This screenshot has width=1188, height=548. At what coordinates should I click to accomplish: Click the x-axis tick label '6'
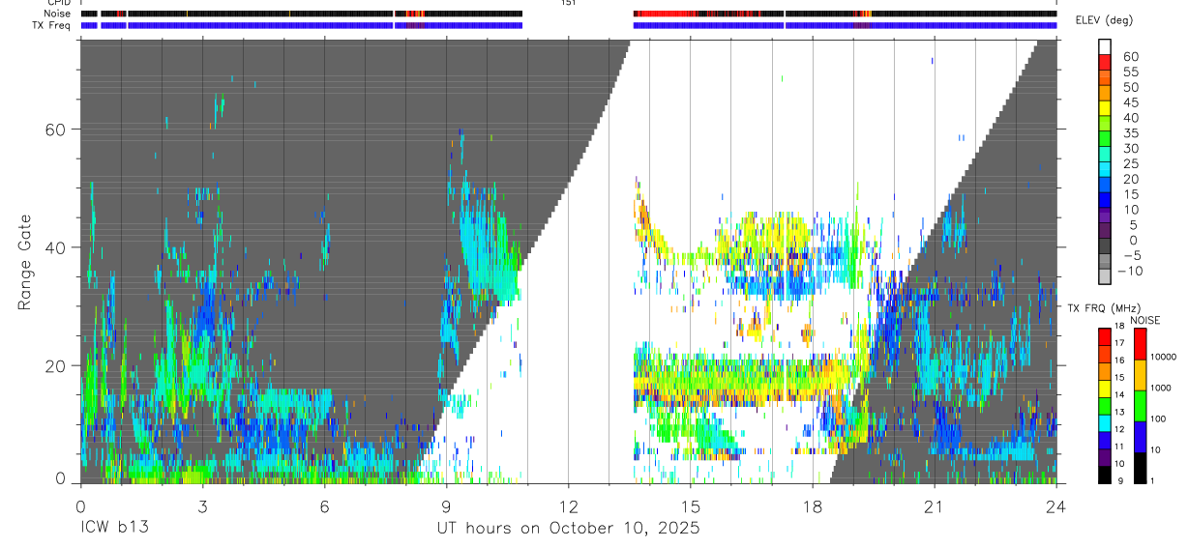[x=324, y=505]
